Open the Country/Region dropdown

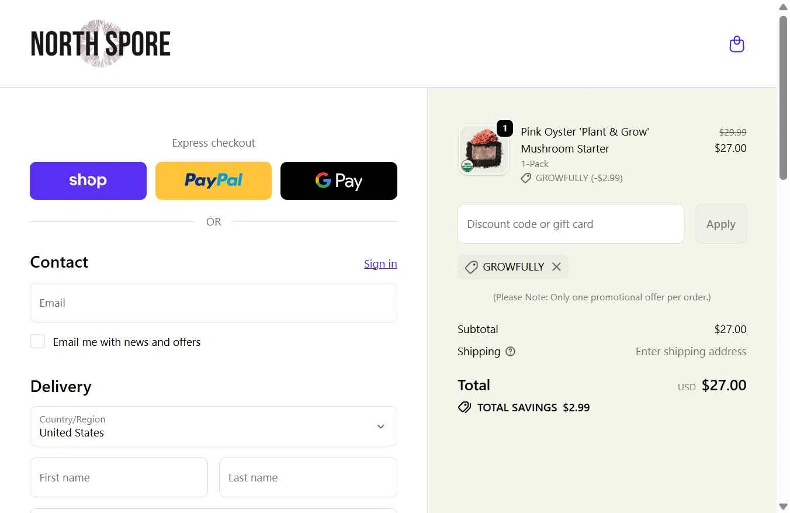tap(213, 427)
